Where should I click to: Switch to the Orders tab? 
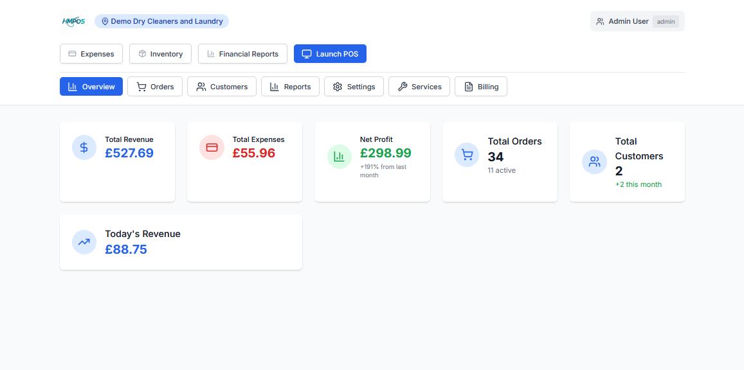point(155,86)
